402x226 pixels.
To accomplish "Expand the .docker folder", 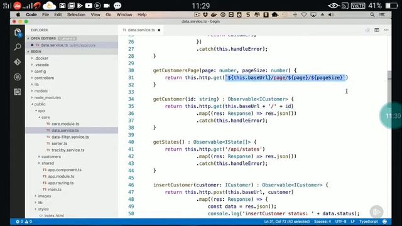I will pyautogui.click(x=41, y=58).
